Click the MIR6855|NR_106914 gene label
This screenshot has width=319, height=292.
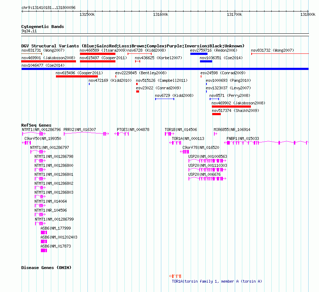[x=232, y=129]
